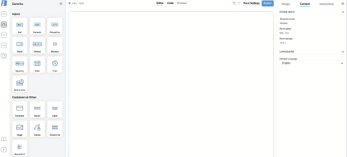Screen dimensions: 347x157
Task: Click the FB logo icon
Action: click(4, 3)
